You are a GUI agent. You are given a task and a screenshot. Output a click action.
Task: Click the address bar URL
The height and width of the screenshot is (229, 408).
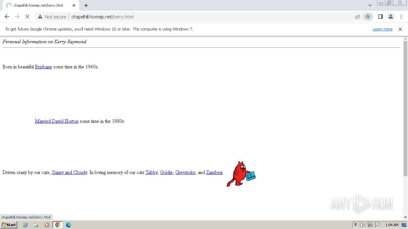tap(102, 17)
